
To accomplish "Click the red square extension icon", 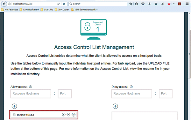I will coord(180,4).
